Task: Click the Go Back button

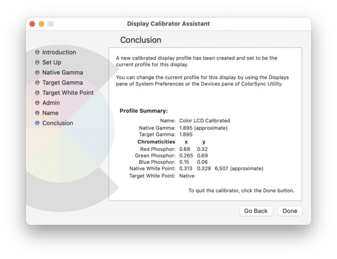Action: point(256,211)
